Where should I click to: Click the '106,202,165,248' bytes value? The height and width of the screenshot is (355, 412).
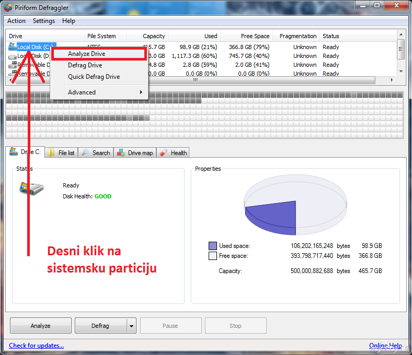tap(312, 246)
